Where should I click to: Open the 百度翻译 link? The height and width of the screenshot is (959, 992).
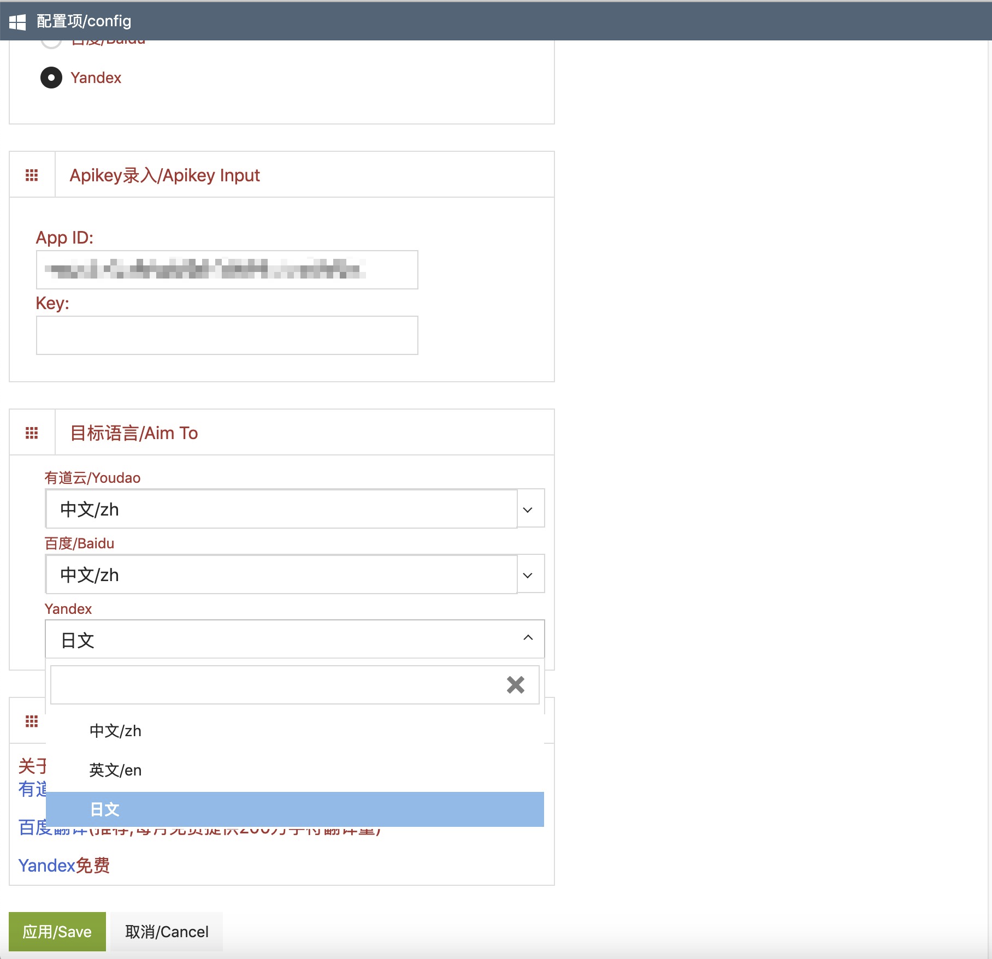pos(54,829)
